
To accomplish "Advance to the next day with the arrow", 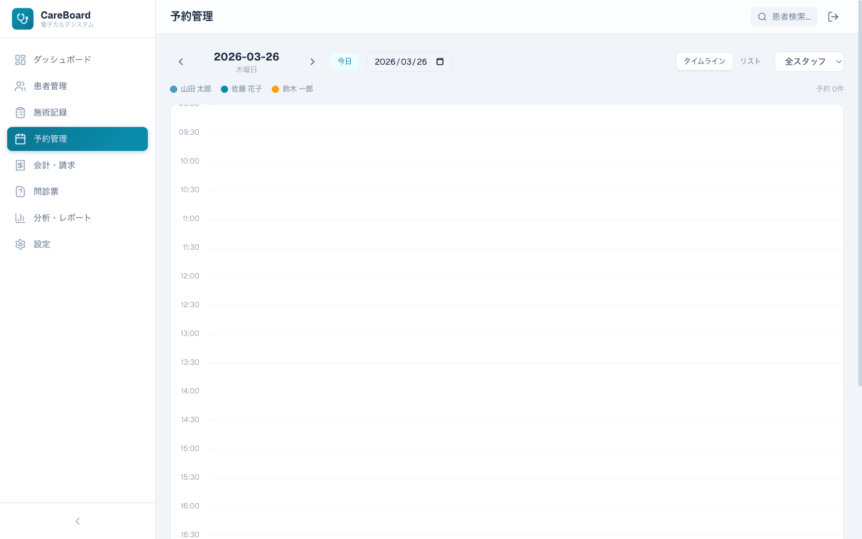I will coord(312,61).
